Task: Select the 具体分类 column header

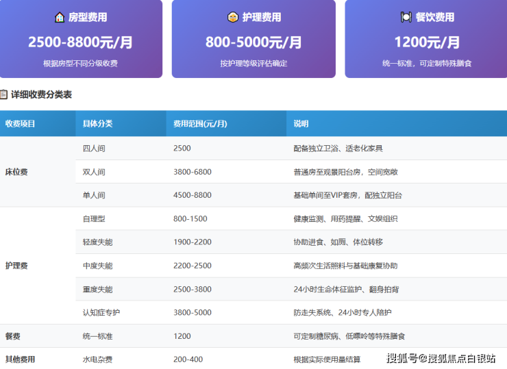Action: point(97,124)
